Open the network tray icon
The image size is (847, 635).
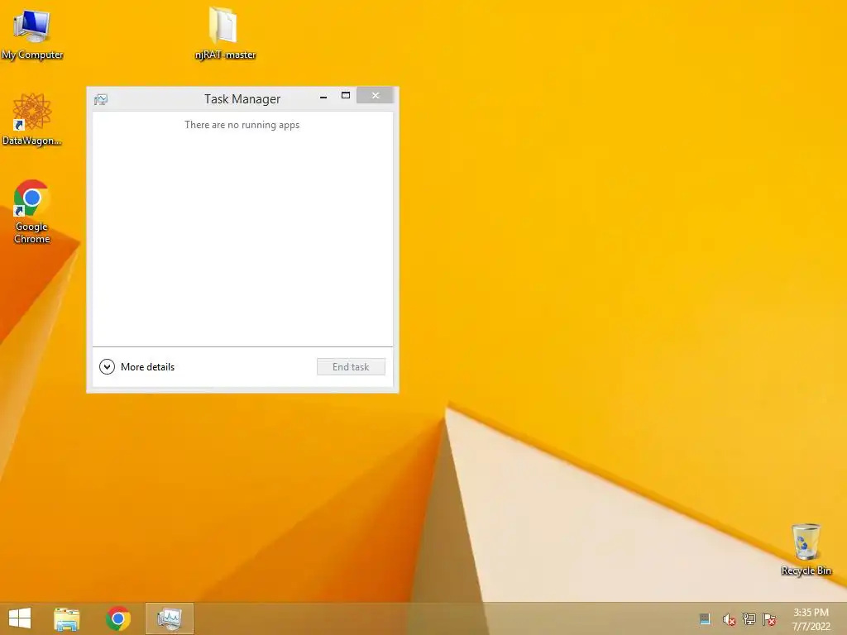[749, 618]
